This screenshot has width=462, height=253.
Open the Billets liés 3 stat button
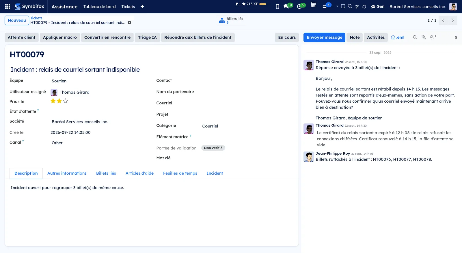pos(231,20)
